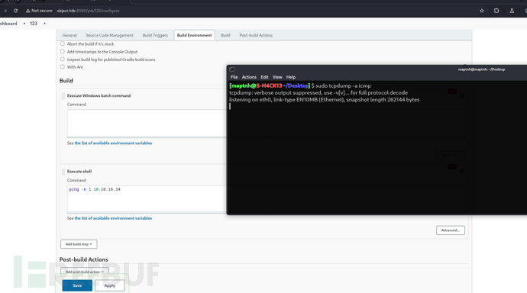Viewport: 527px width, 293px height.
Task: Click the Not secure warning icon
Action: pos(28,11)
